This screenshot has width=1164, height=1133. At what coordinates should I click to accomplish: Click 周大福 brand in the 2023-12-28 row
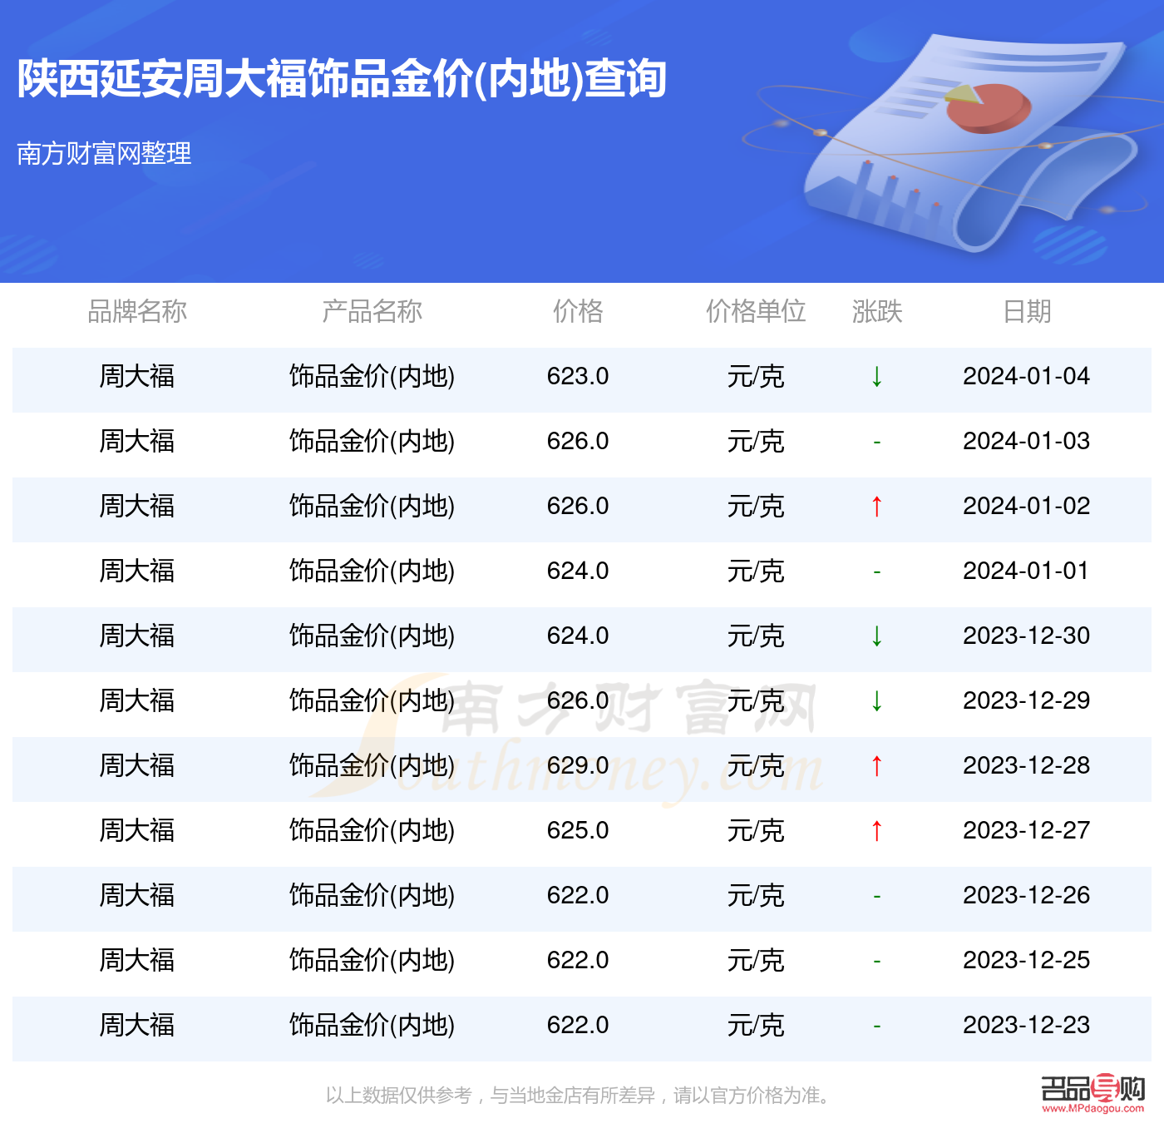[x=137, y=766]
